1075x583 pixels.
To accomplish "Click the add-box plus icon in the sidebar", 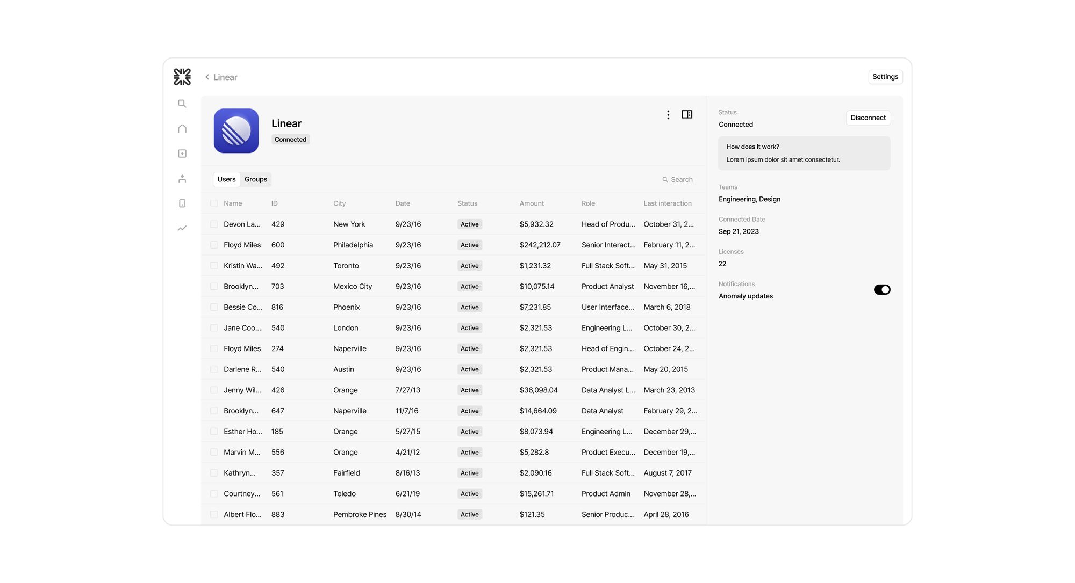I will point(182,154).
